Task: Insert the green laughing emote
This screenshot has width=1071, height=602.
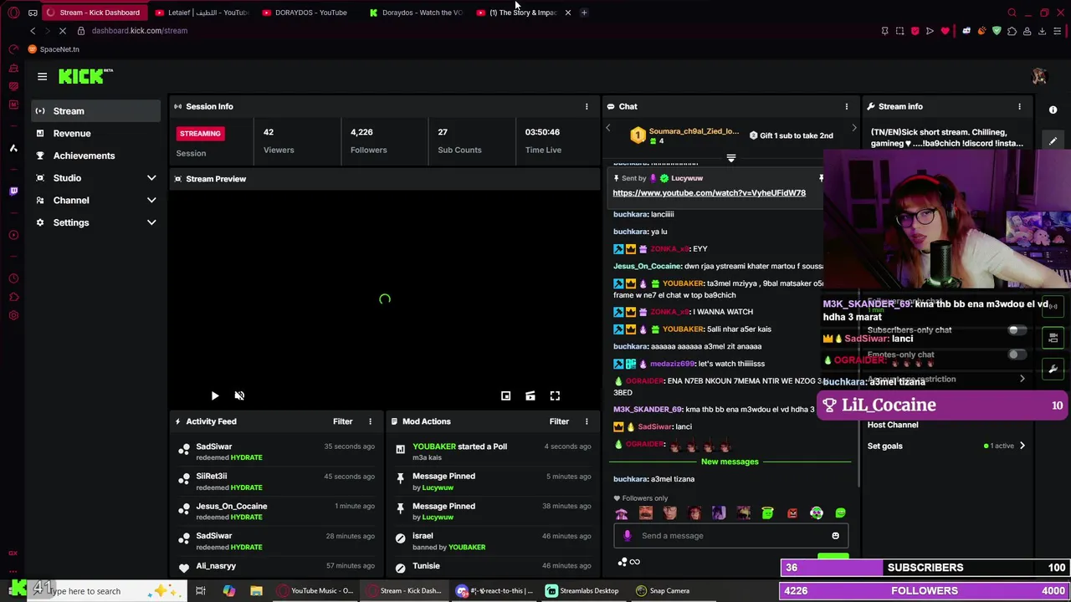Action: (x=840, y=513)
